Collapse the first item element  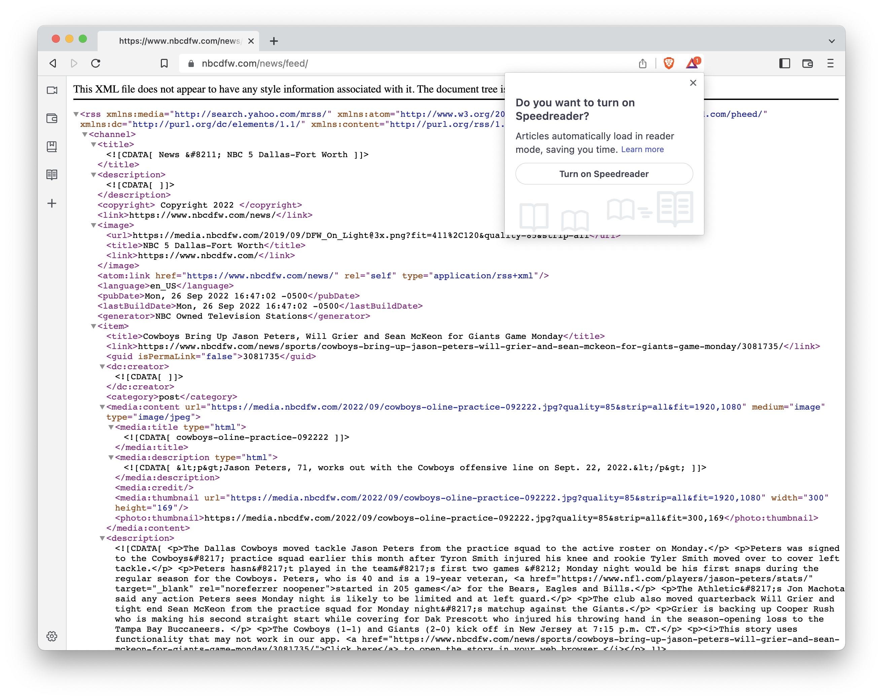pos(94,326)
